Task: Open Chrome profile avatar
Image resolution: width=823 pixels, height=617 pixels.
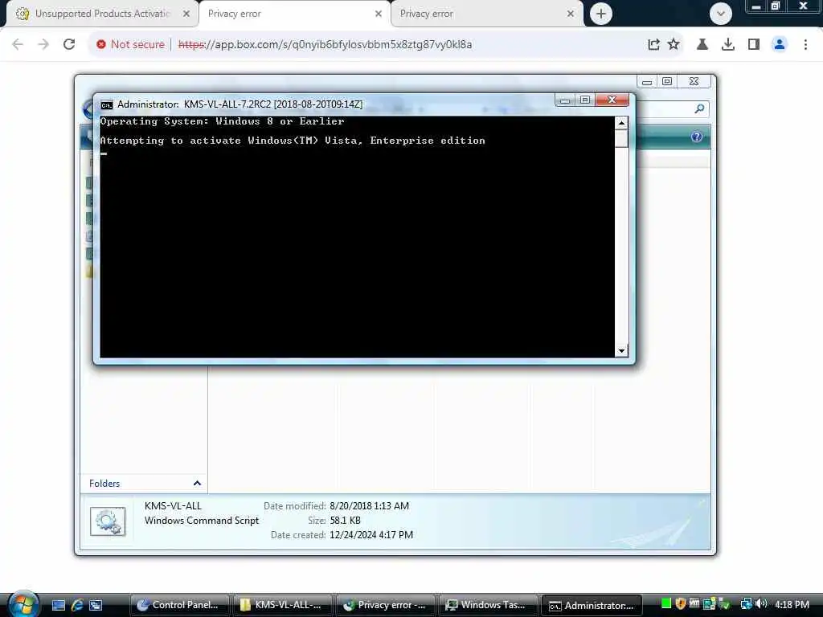Action: (x=780, y=45)
